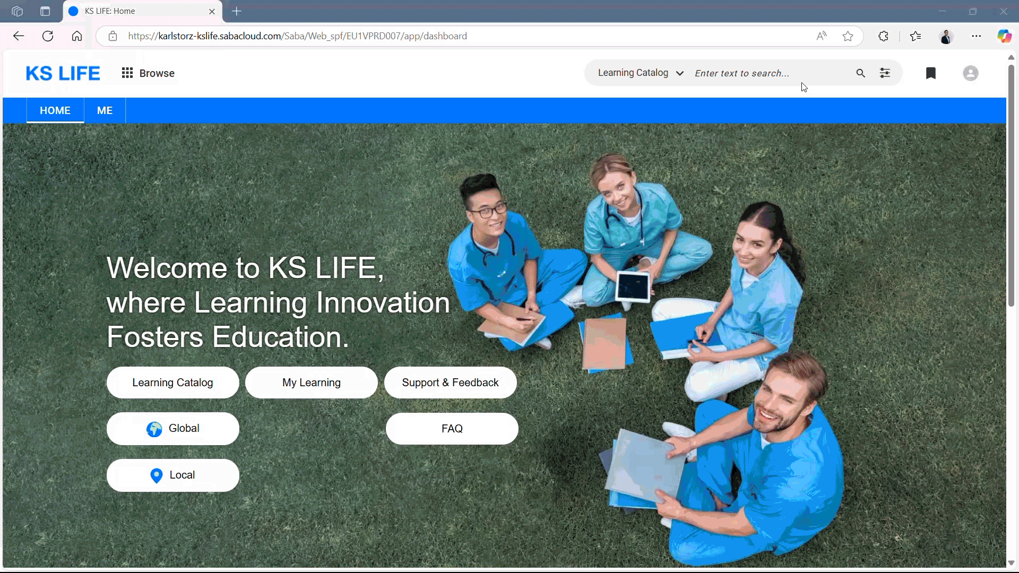The width and height of the screenshot is (1019, 573).
Task: Open the Favorites list icon
Action: pyautogui.click(x=916, y=36)
